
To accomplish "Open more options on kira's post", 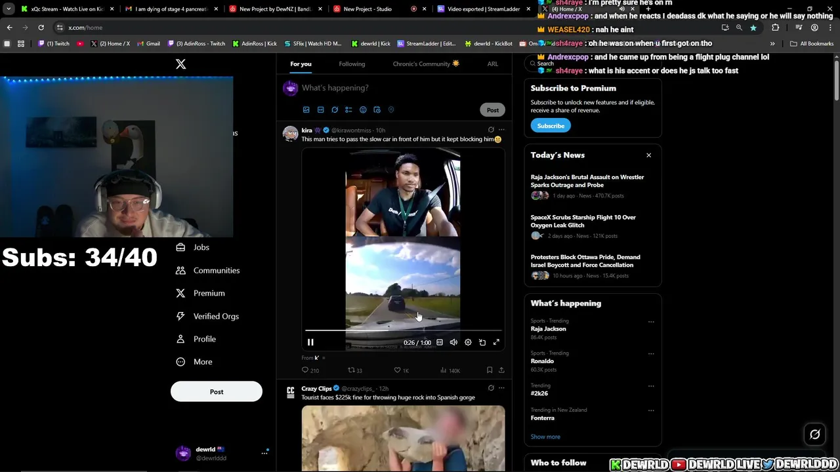I will (x=501, y=130).
